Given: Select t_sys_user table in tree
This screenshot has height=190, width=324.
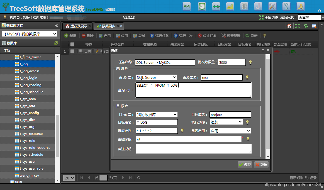Looking at the screenshot, I should 28,162.
